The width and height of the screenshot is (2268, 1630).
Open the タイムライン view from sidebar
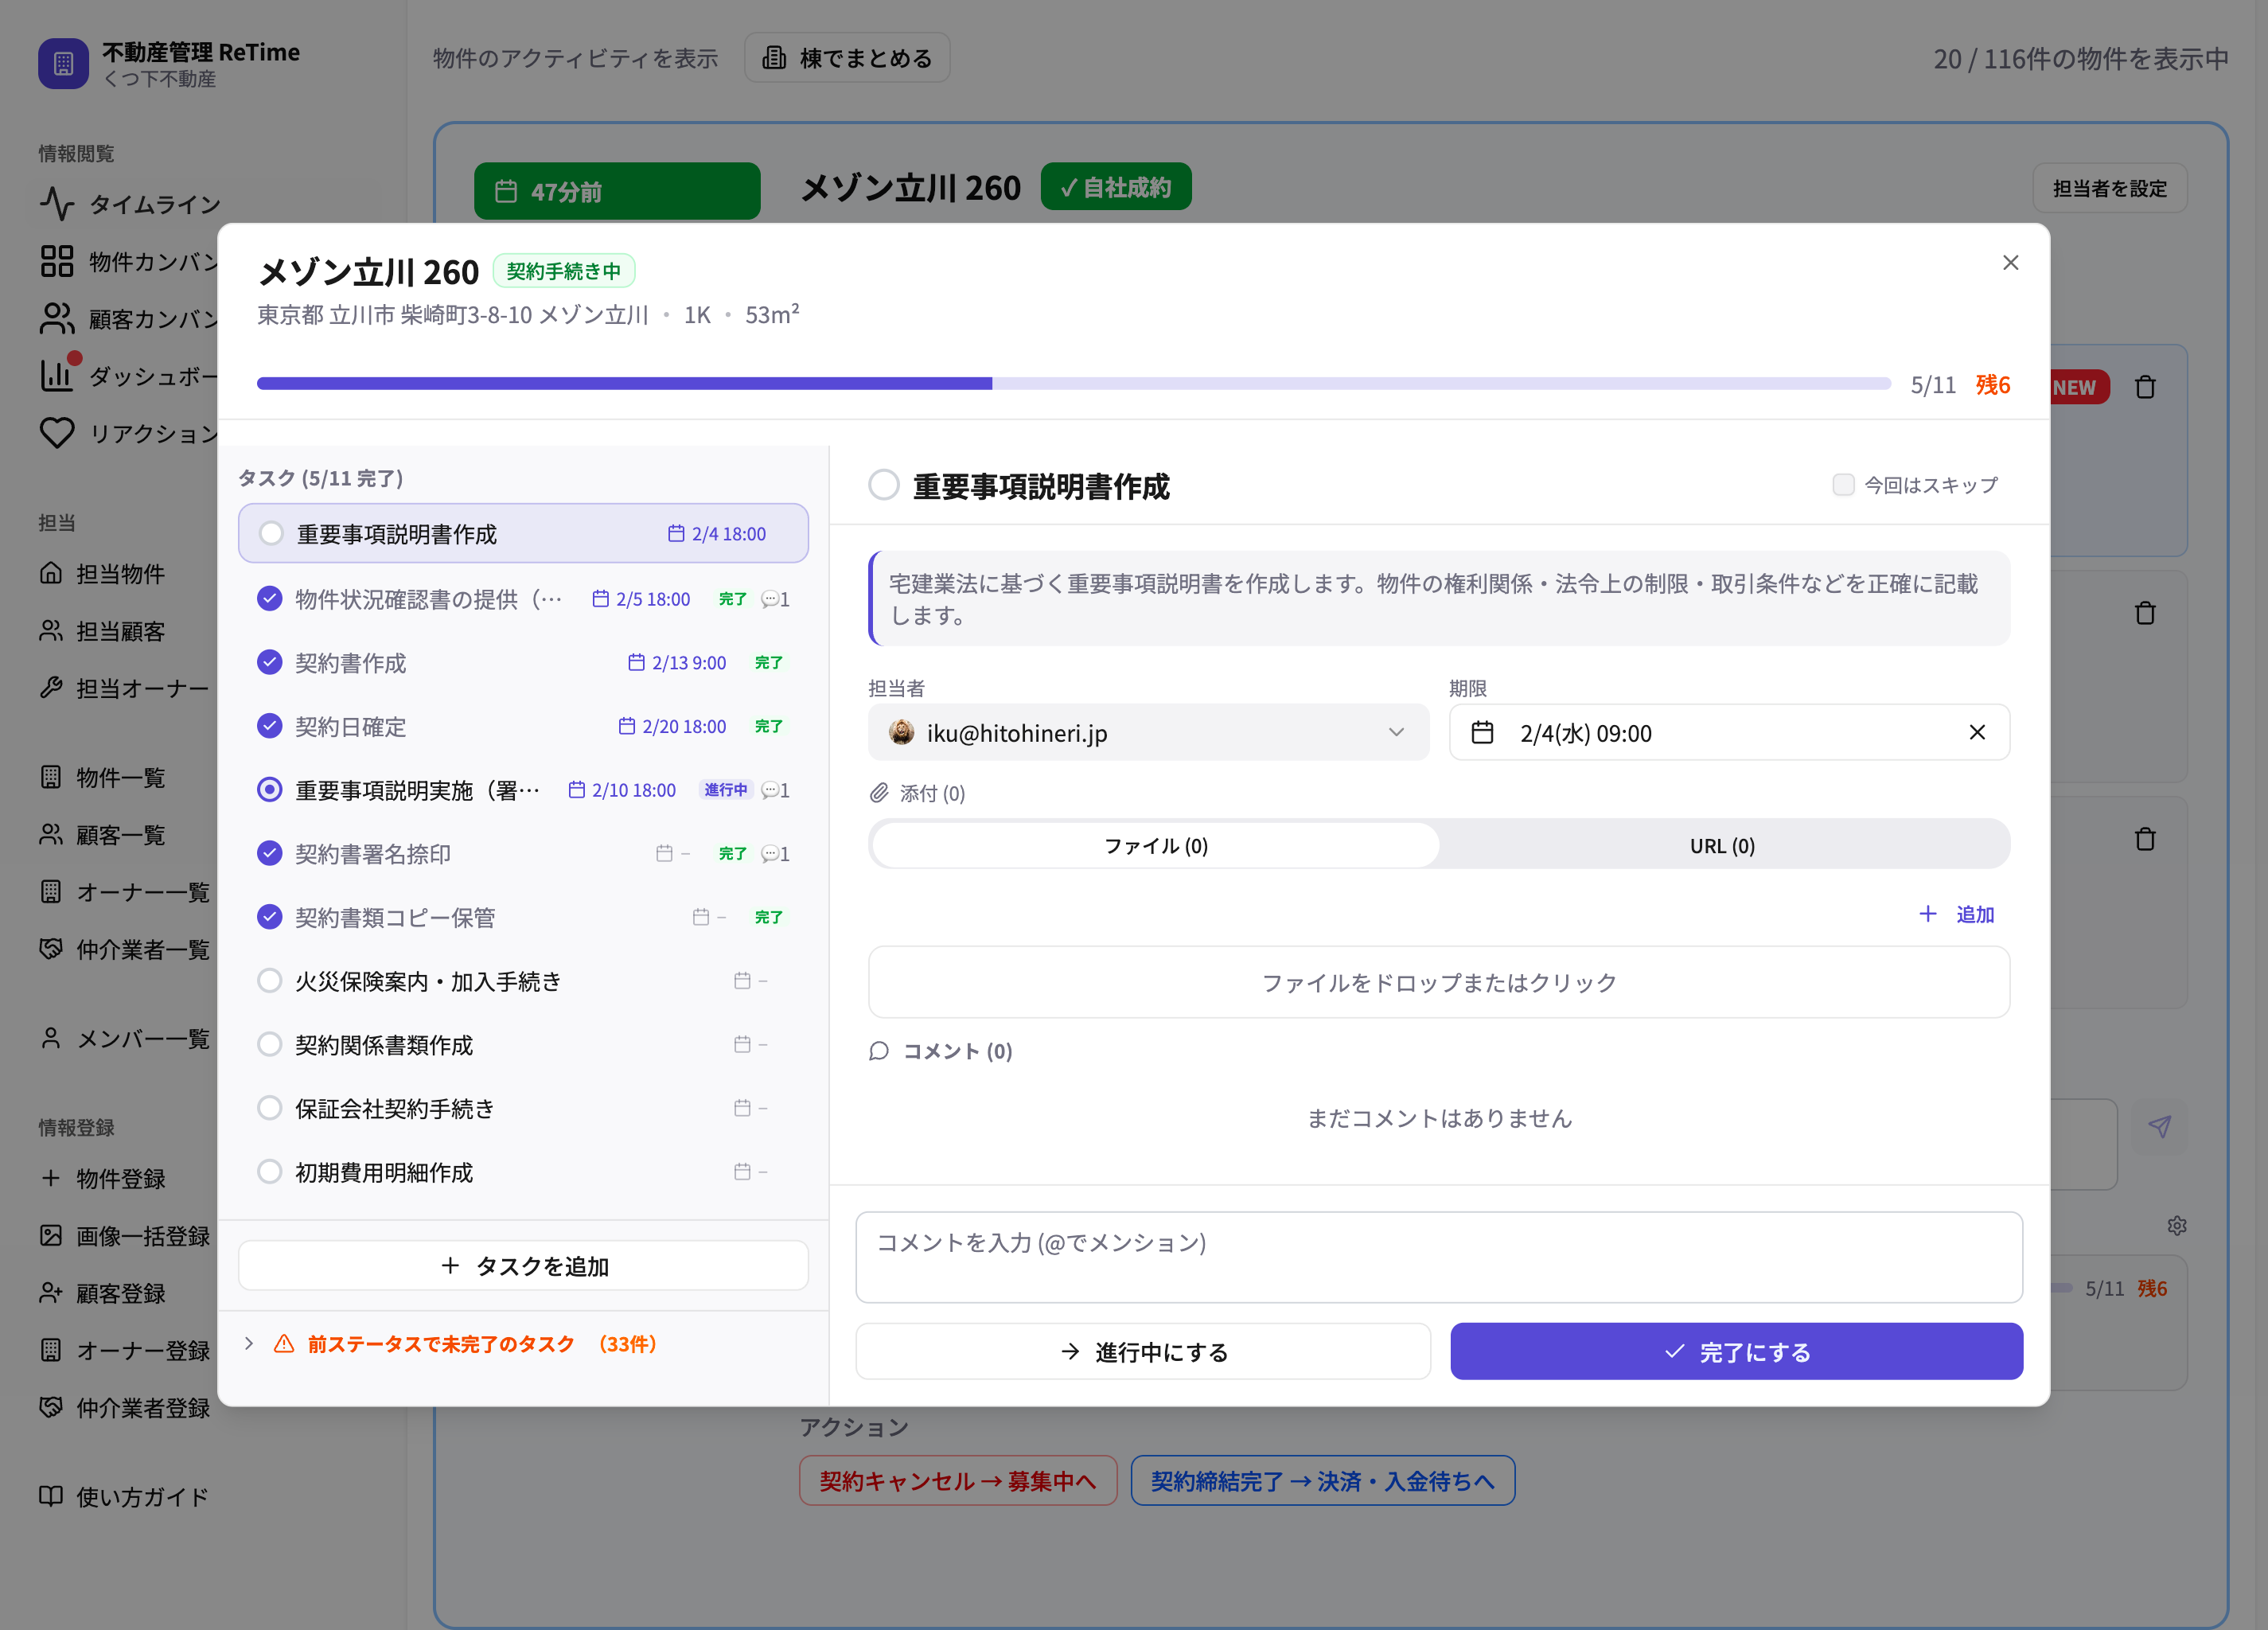(x=57, y=203)
